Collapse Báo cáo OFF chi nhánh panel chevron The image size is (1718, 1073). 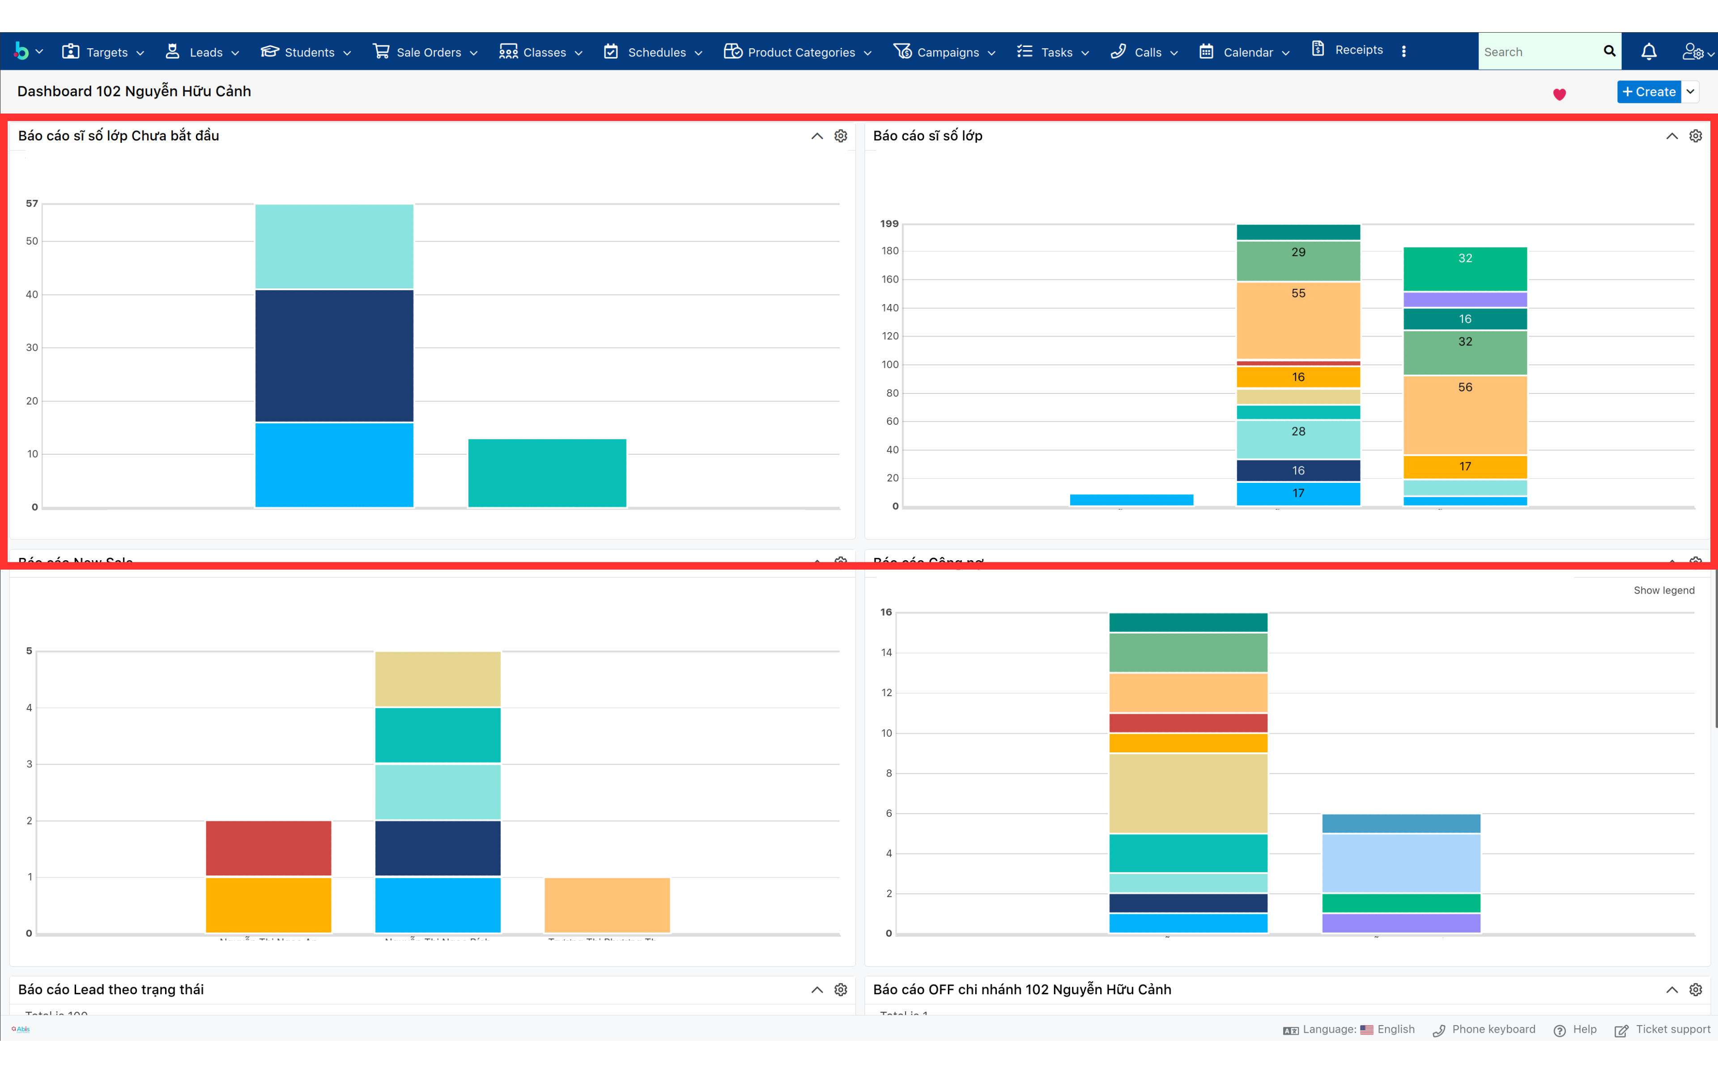(1672, 989)
